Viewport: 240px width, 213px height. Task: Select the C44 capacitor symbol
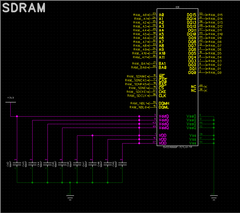click(x=47, y=164)
